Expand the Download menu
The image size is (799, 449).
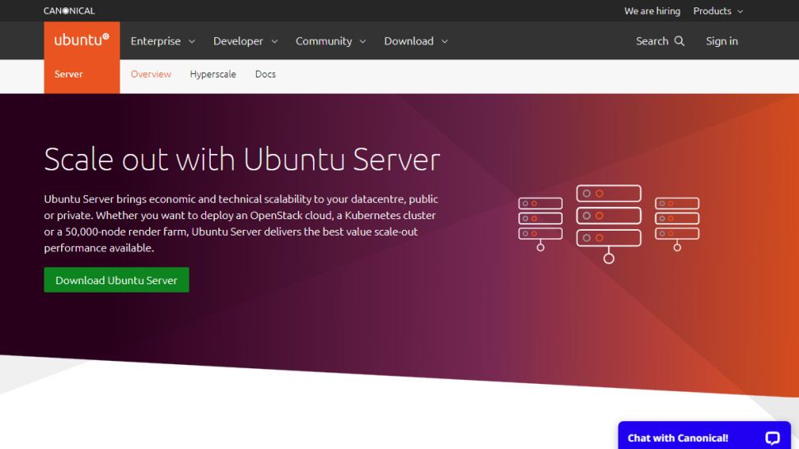click(416, 40)
